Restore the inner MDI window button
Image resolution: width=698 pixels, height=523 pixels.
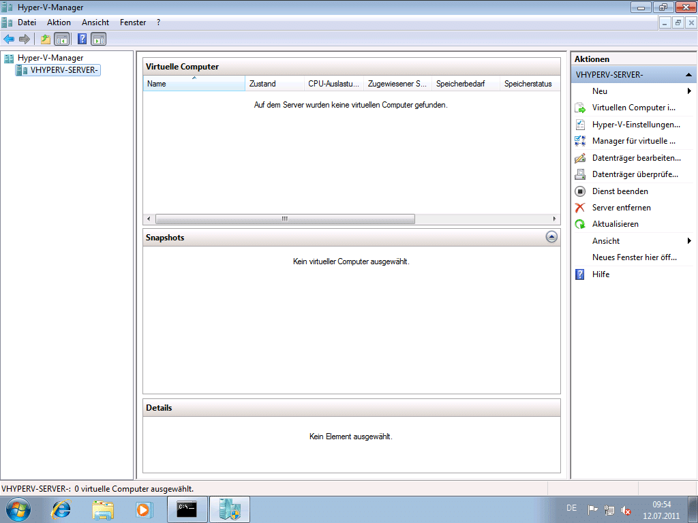point(678,22)
